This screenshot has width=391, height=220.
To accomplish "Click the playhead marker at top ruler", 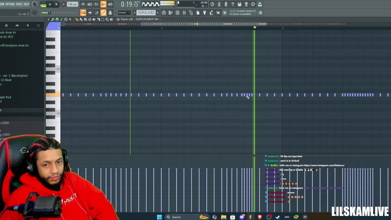I will tap(255, 28).
